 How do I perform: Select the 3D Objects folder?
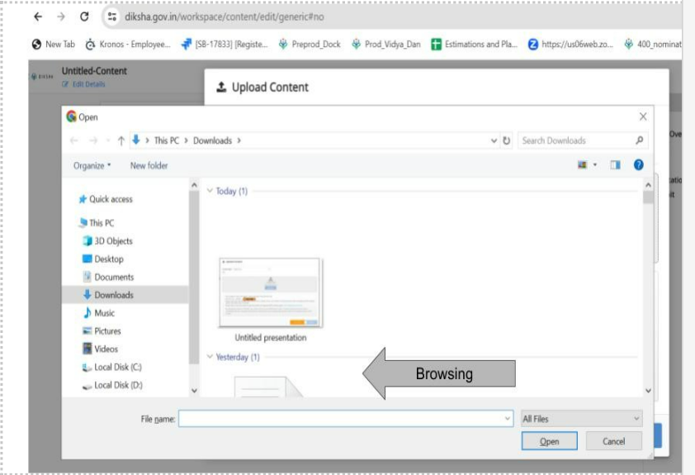pos(112,241)
